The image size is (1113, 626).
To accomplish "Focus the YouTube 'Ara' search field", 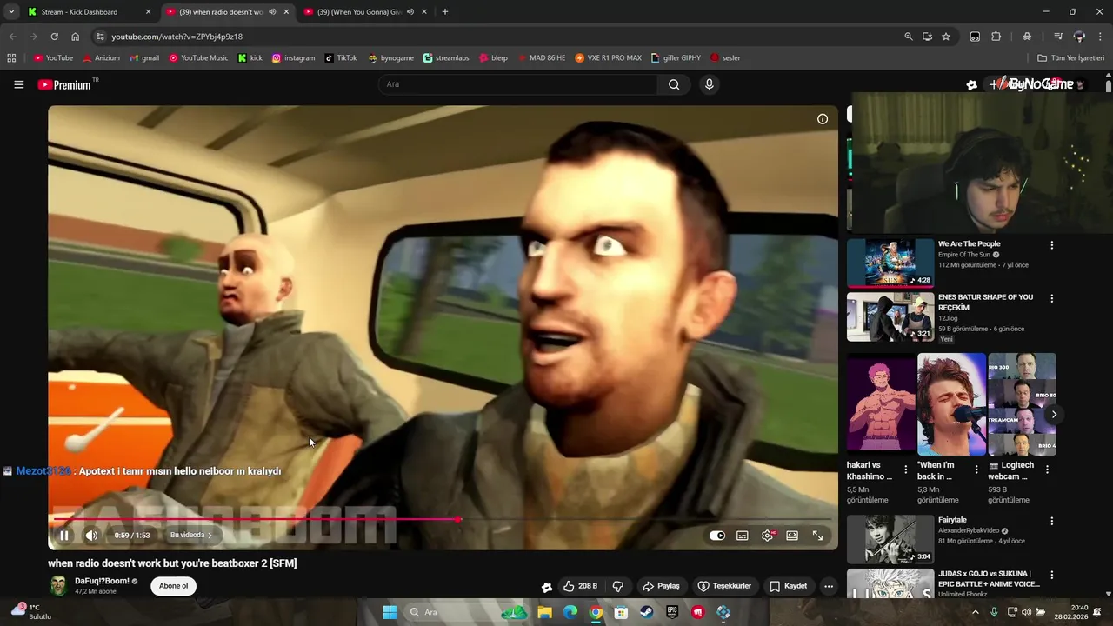I will (518, 84).
